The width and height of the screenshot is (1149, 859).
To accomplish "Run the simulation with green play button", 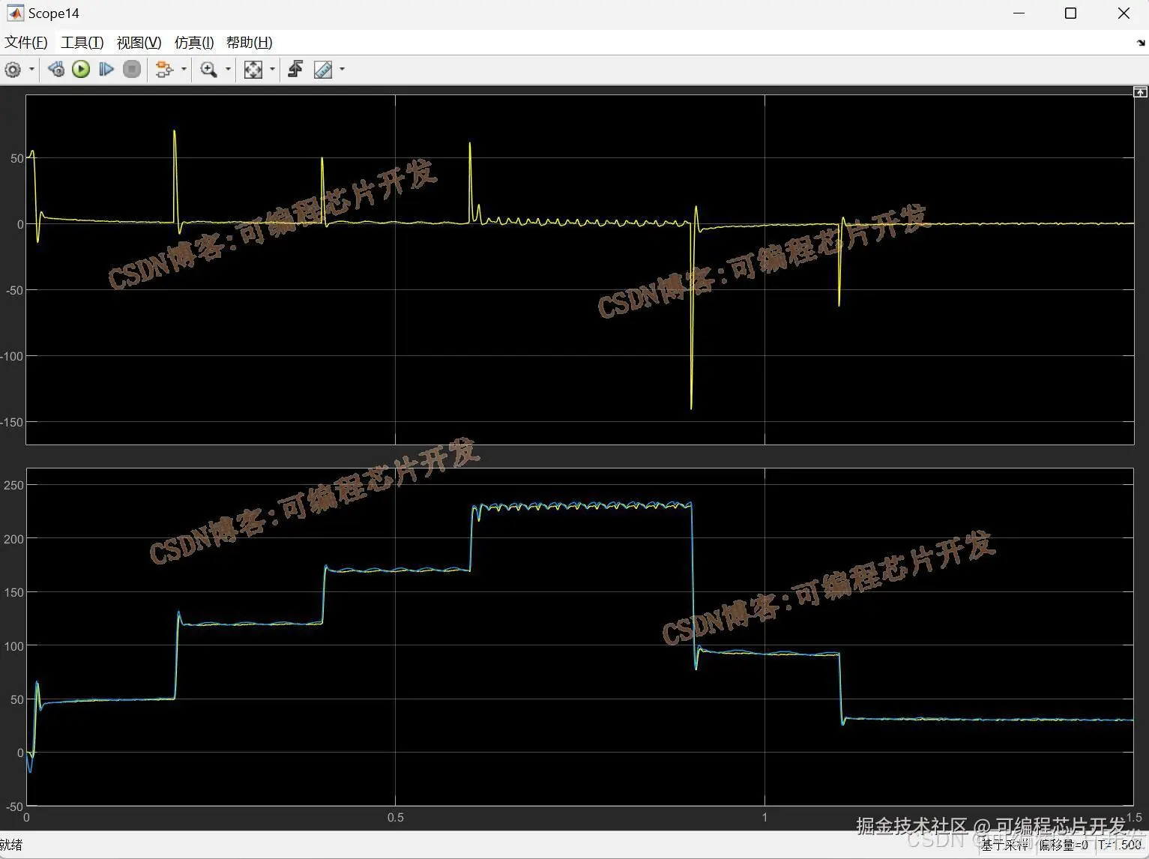I will point(81,70).
